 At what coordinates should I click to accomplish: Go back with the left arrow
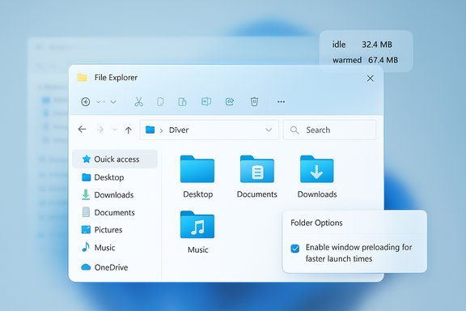(82, 130)
